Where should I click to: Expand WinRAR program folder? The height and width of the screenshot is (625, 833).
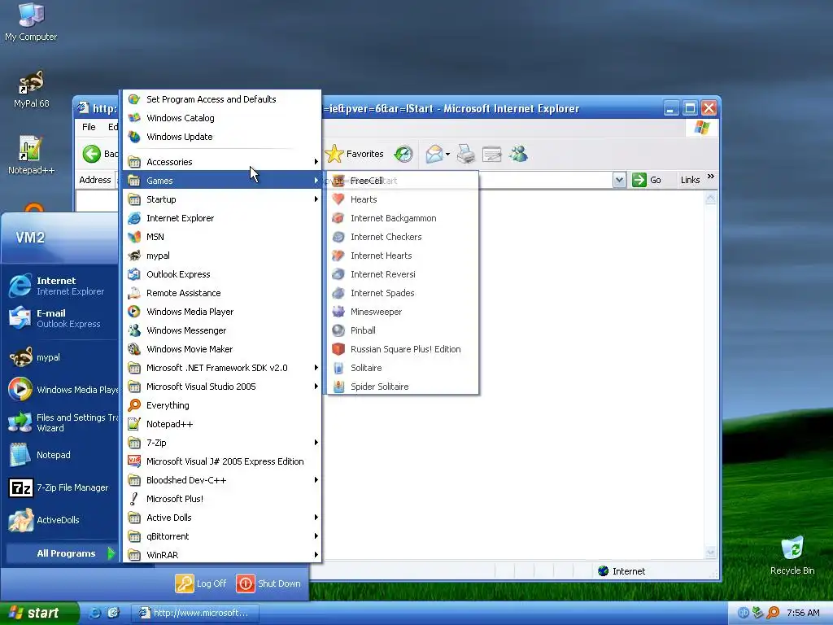(x=222, y=555)
